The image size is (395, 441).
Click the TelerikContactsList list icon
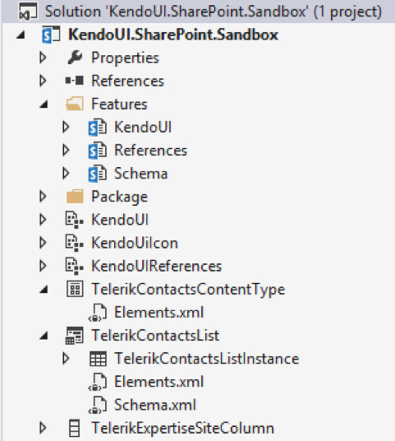pyautogui.click(x=74, y=335)
